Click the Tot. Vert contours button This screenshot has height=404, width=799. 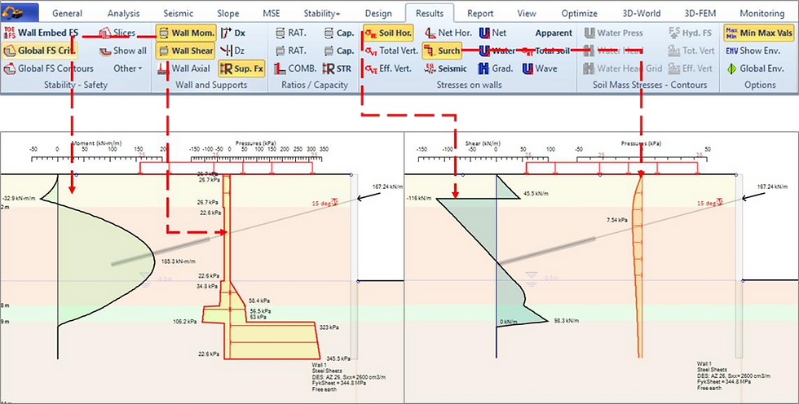(691, 50)
